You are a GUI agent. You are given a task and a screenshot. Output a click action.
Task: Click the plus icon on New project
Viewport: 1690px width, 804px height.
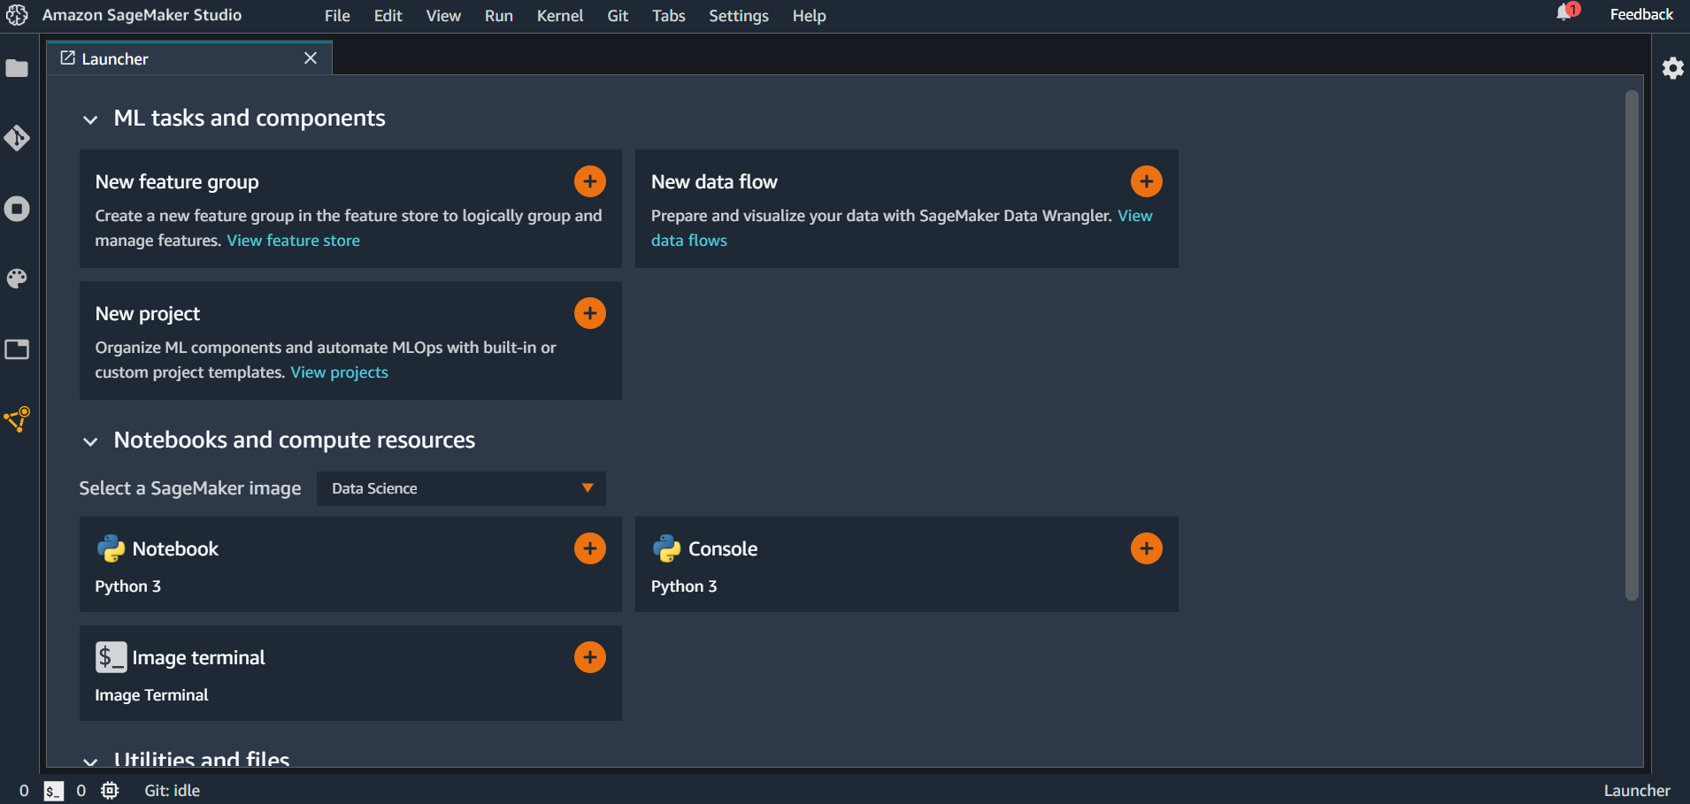point(590,313)
